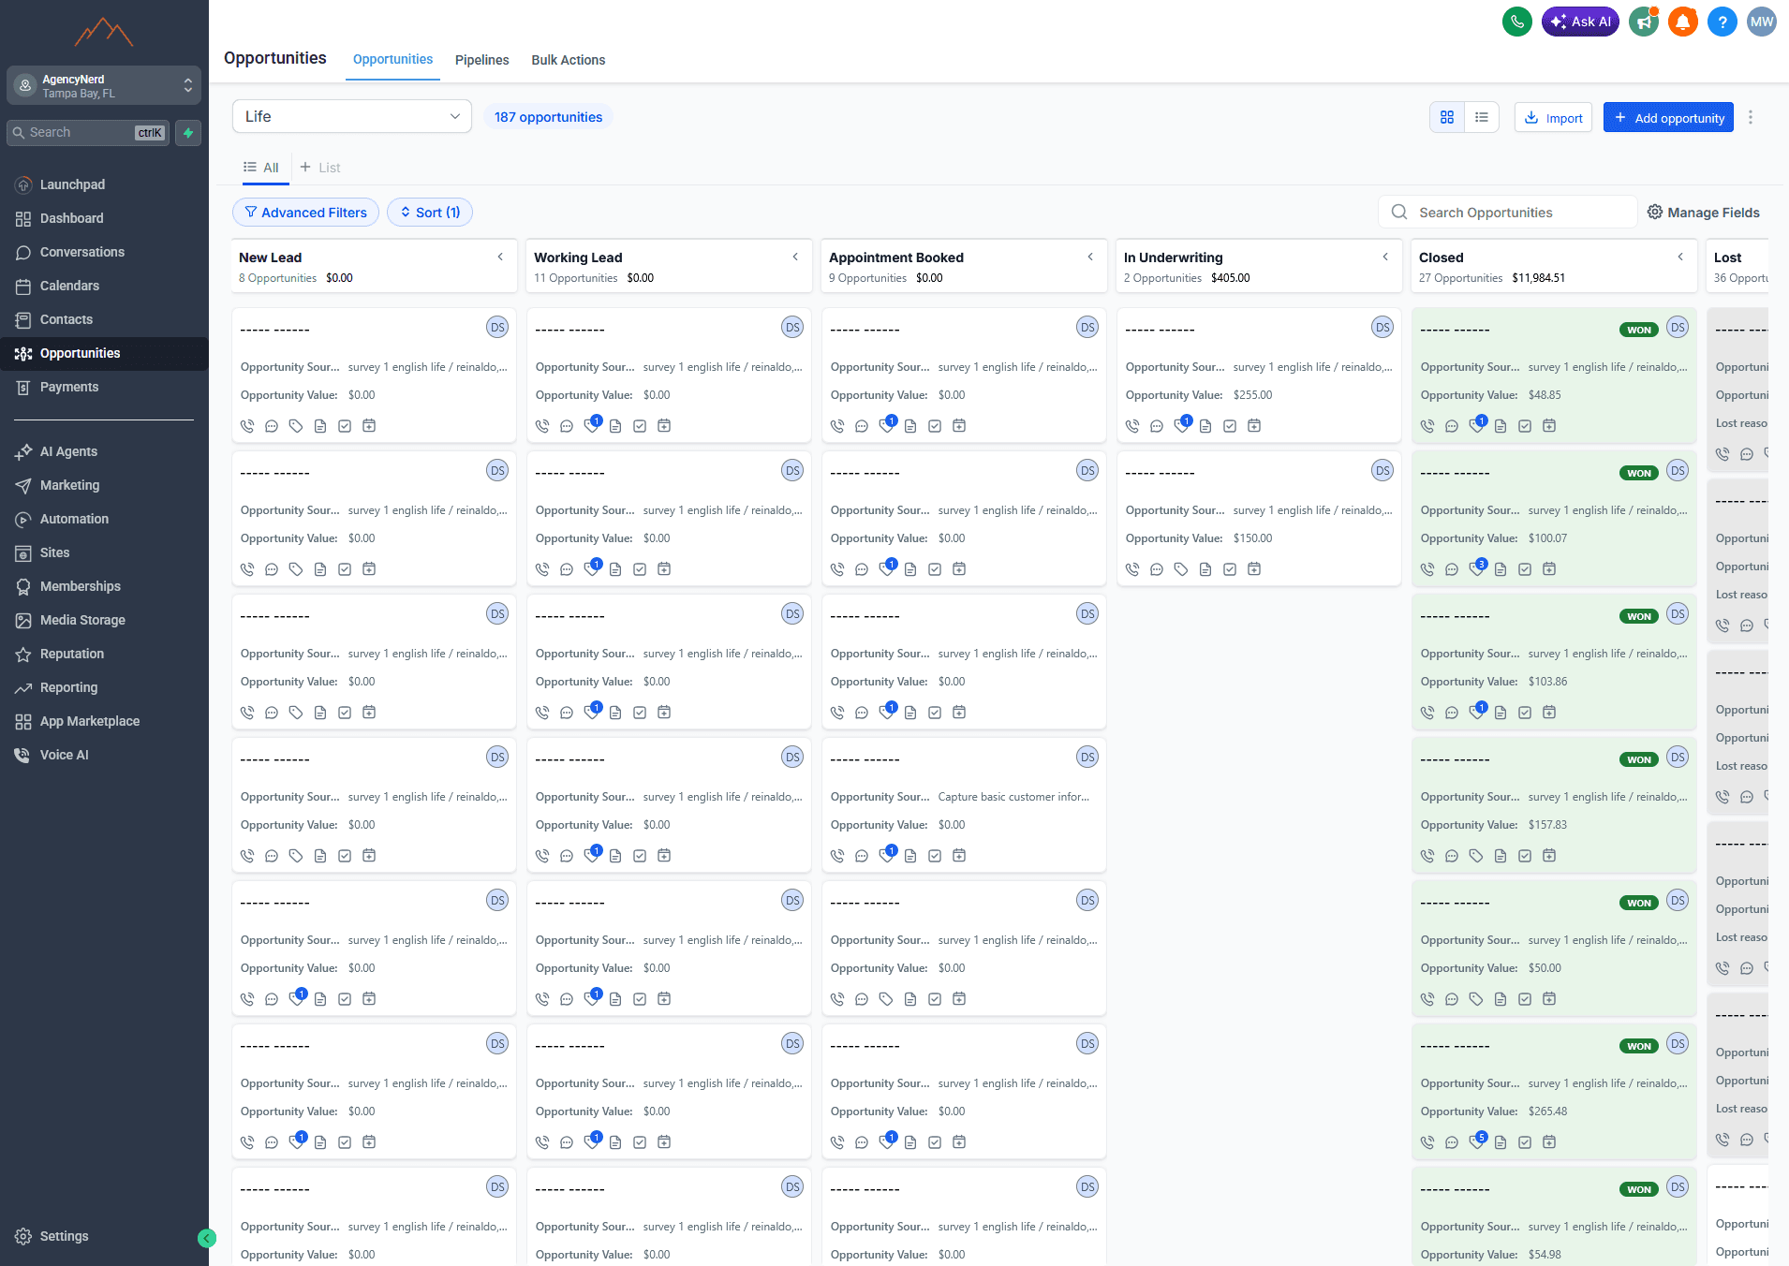Click the WON badge on first Closed card

pos(1639,330)
